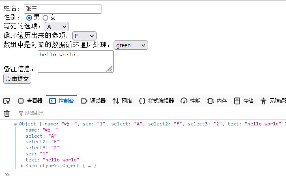
Task: Click into the 备注信息 textarea
Action: 75,61
